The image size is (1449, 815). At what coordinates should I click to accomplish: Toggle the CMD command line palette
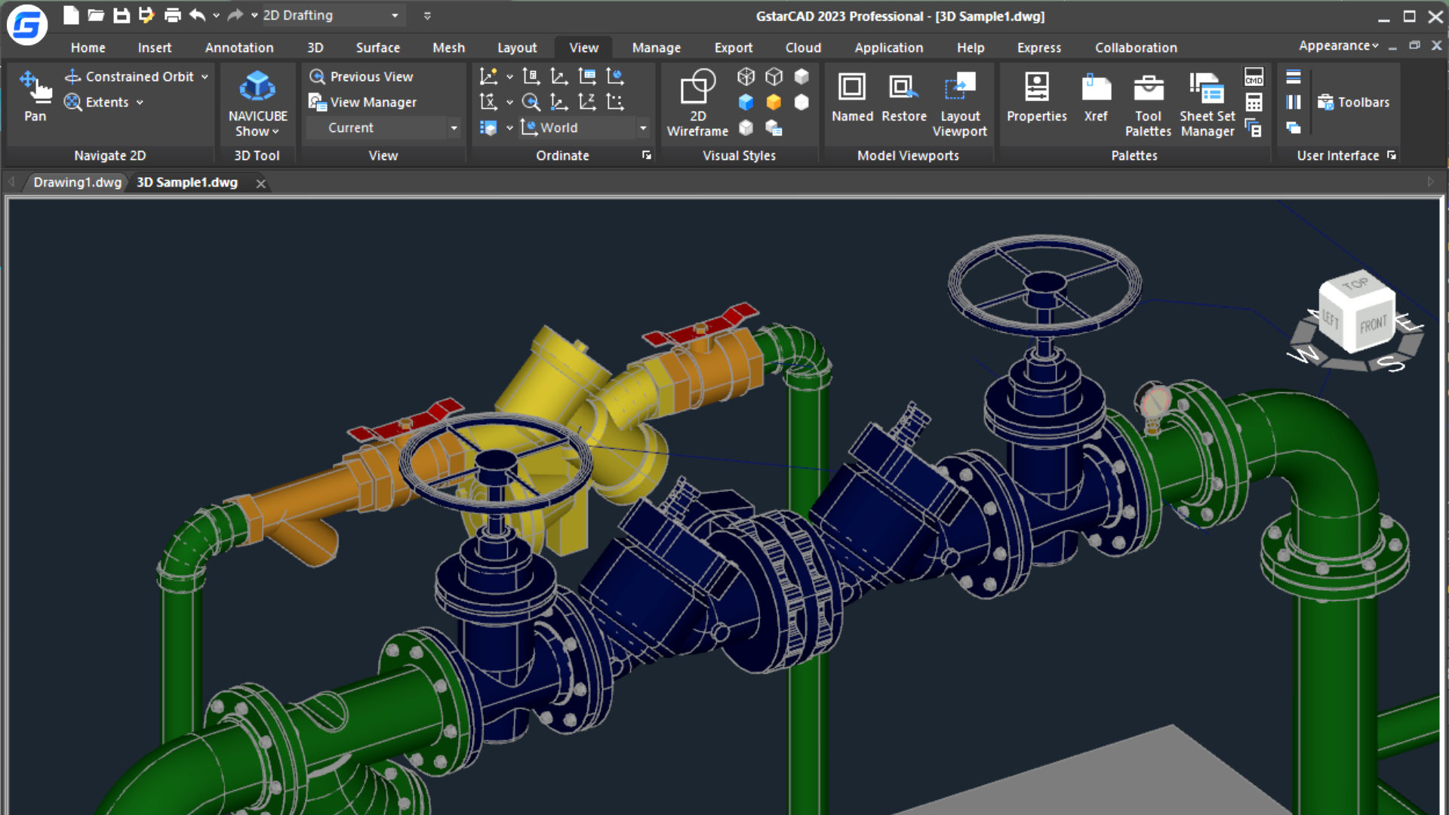pyautogui.click(x=1254, y=77)
